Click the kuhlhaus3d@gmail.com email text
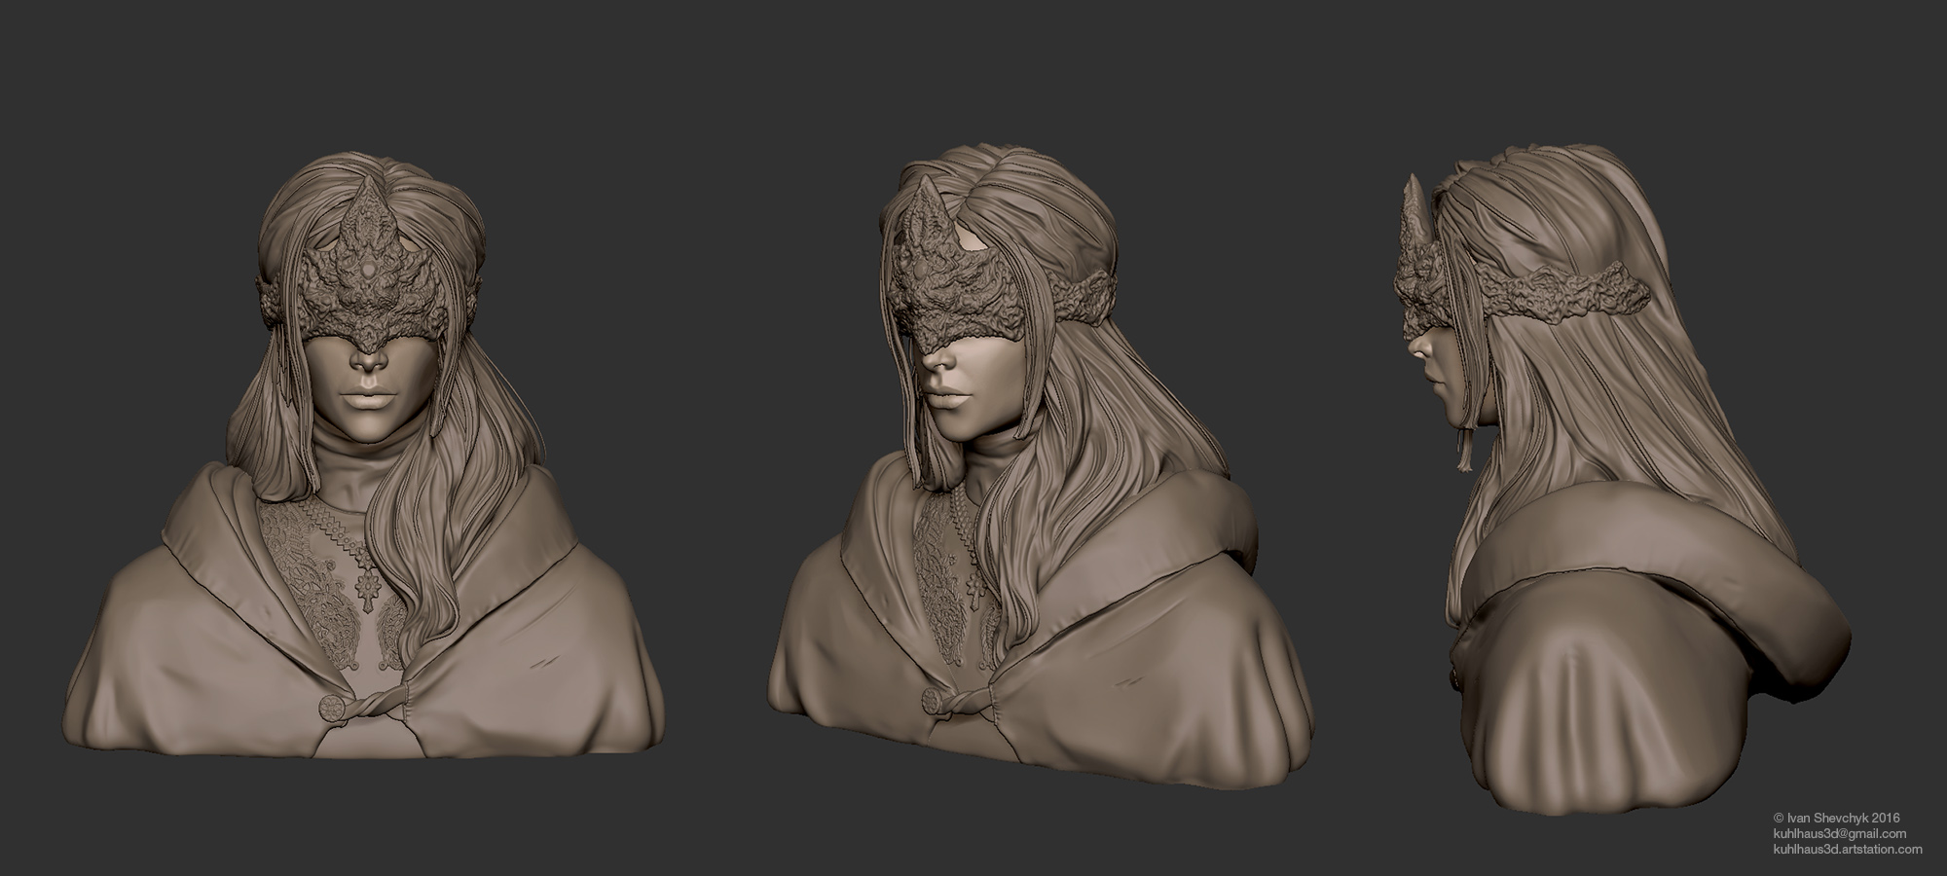 click(1839, 834)
